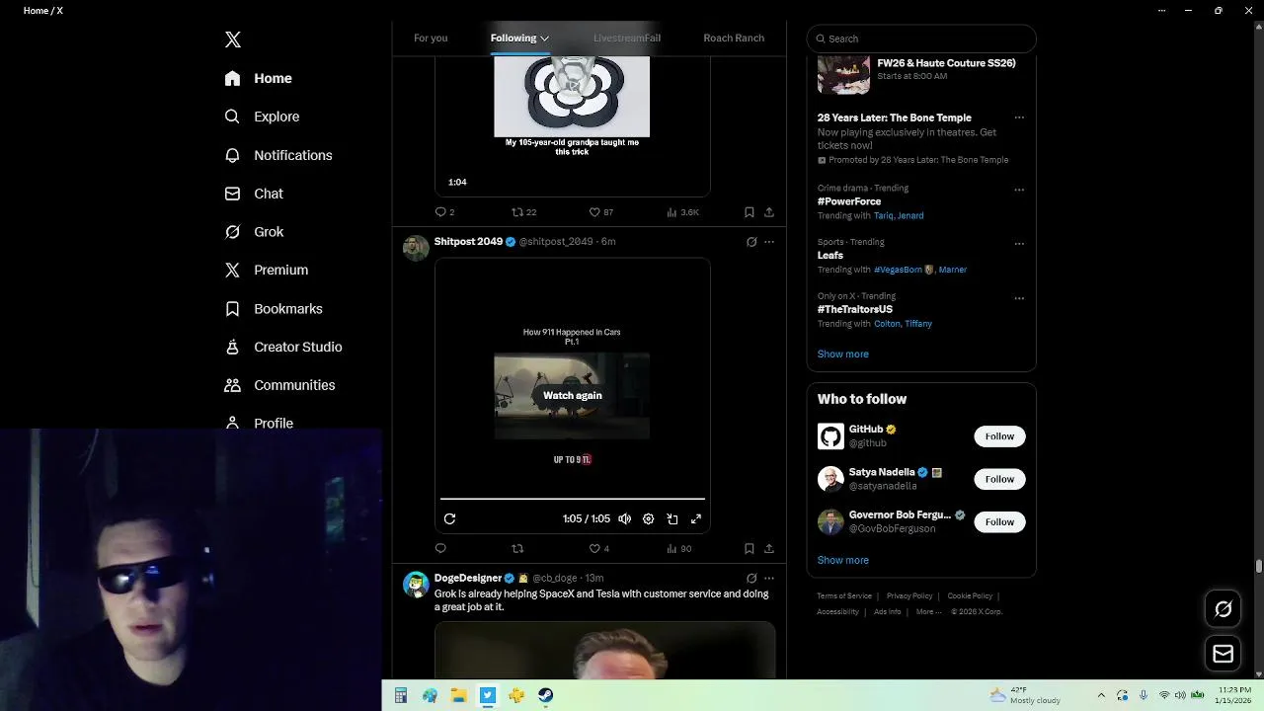
Task: Follow Satya Nadella
Action: [x=999, y=479]
